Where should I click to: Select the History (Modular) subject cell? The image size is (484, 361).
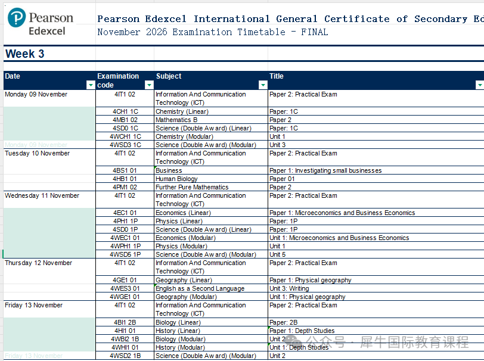[211, 347]
